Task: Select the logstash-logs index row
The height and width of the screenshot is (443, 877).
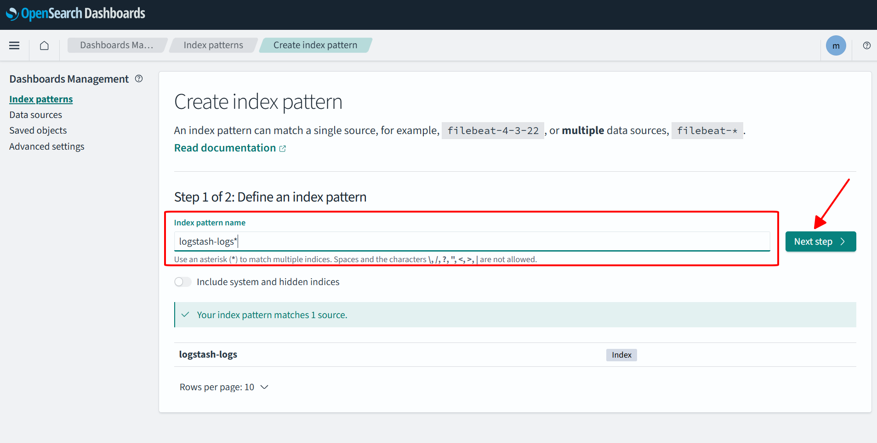Action: [208, 354]
